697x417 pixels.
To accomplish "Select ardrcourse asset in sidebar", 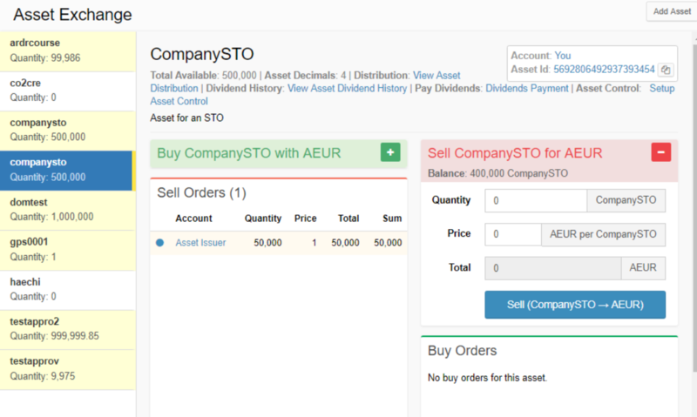I will (68, 50).
